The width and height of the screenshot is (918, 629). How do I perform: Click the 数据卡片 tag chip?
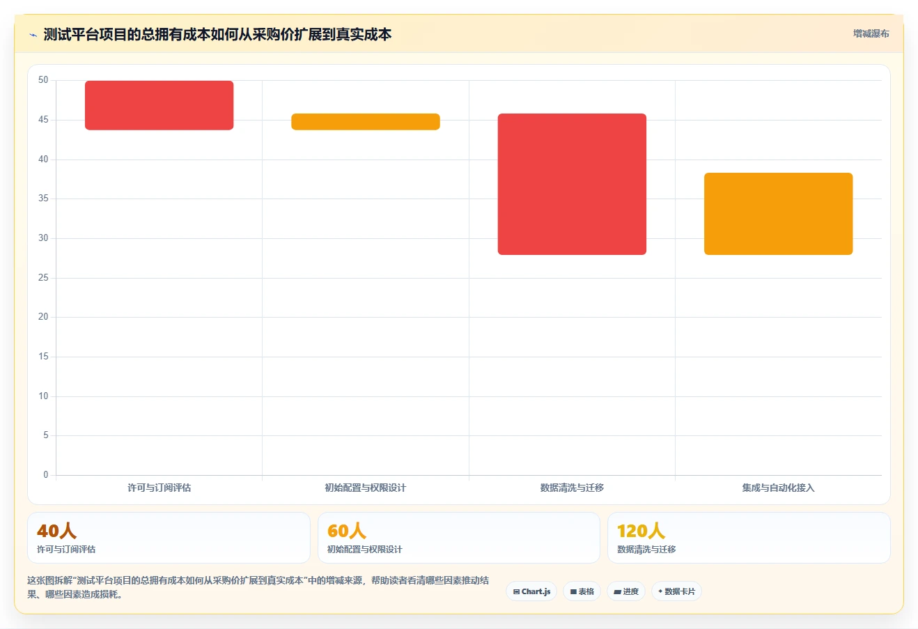676,591
